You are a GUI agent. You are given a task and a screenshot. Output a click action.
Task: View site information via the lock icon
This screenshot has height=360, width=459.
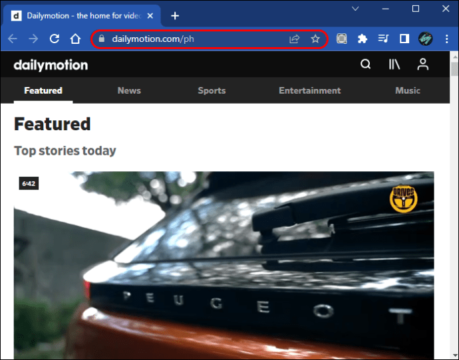pyautogui.click(x=102, y=39)
